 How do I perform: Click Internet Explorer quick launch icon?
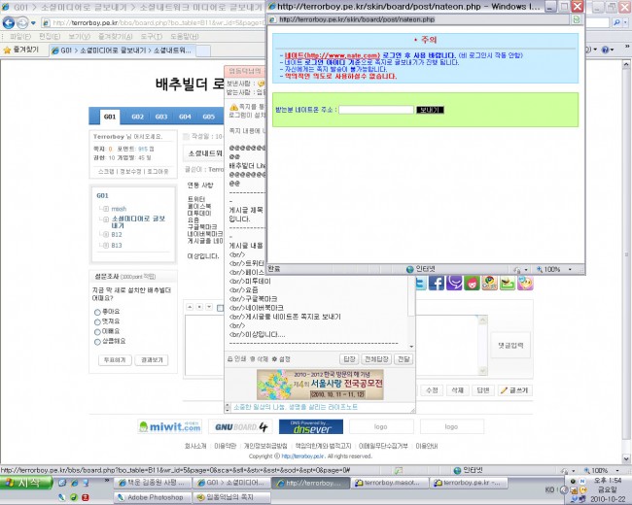[x=75, y=482]
